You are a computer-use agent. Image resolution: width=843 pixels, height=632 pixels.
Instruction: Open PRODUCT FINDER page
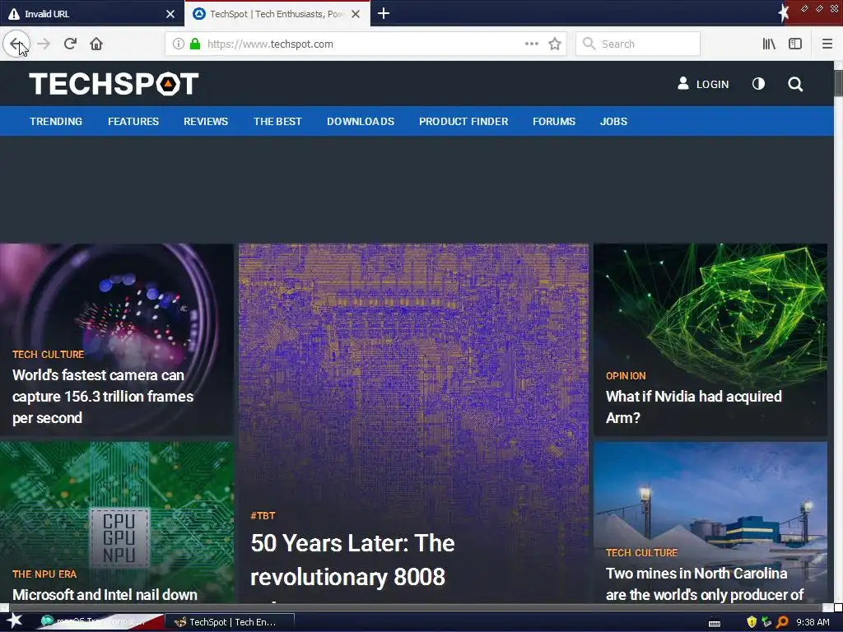pos(463,122)
